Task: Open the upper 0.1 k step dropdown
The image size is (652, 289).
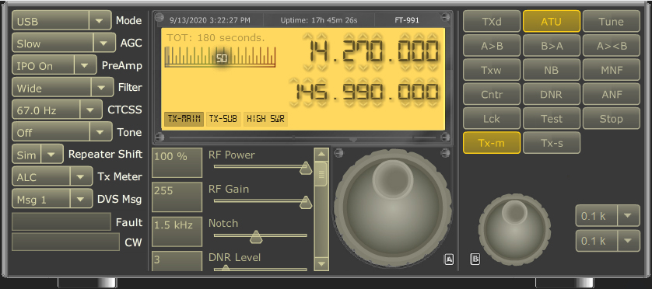Action: pos(608,215)
